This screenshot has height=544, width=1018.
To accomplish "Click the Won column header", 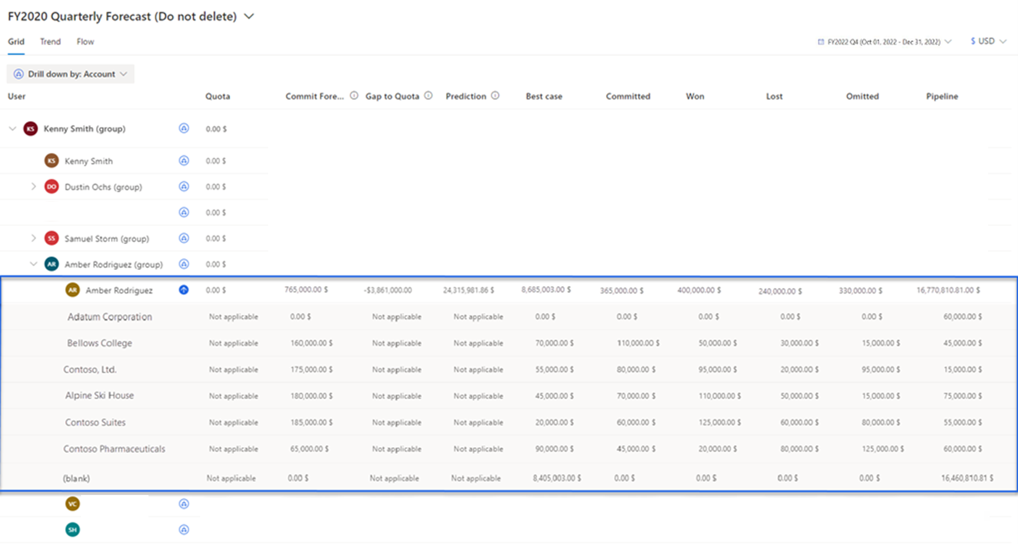I will (x=695, y=96).
